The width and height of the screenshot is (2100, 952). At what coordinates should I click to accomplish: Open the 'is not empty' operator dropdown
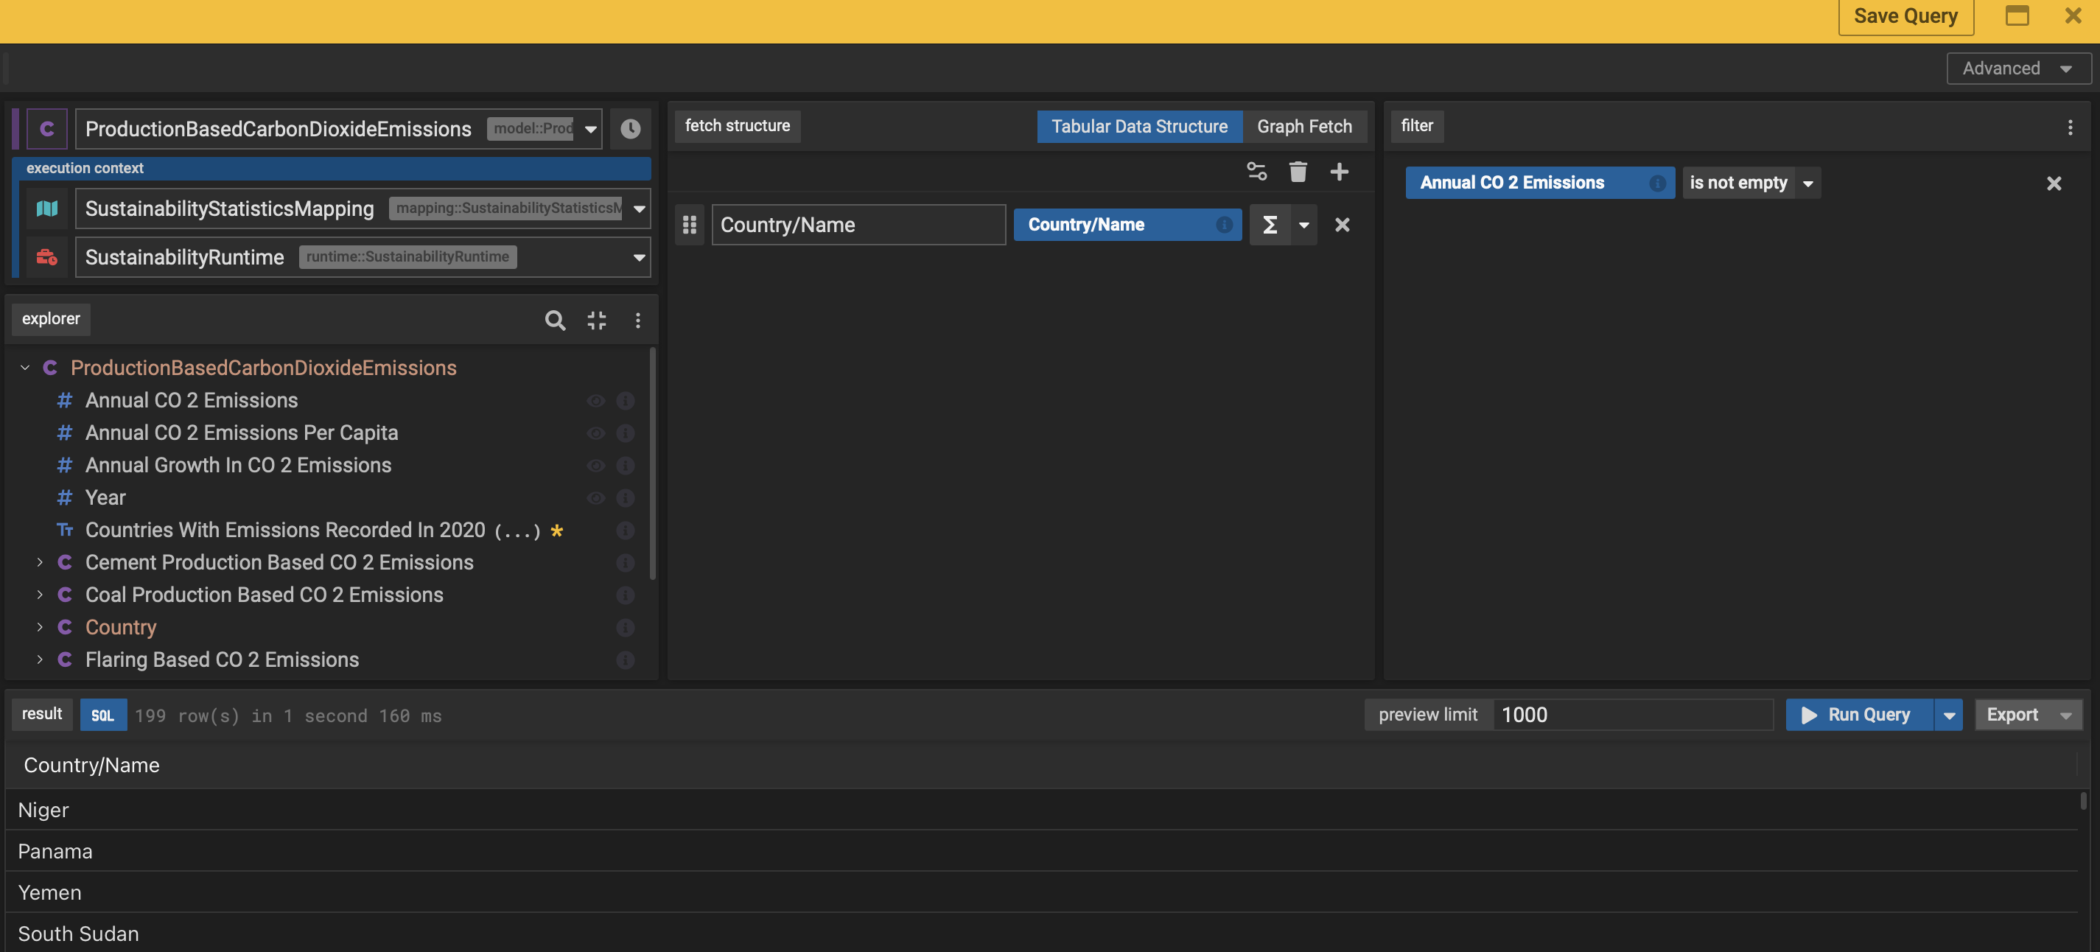[1807, 183]
